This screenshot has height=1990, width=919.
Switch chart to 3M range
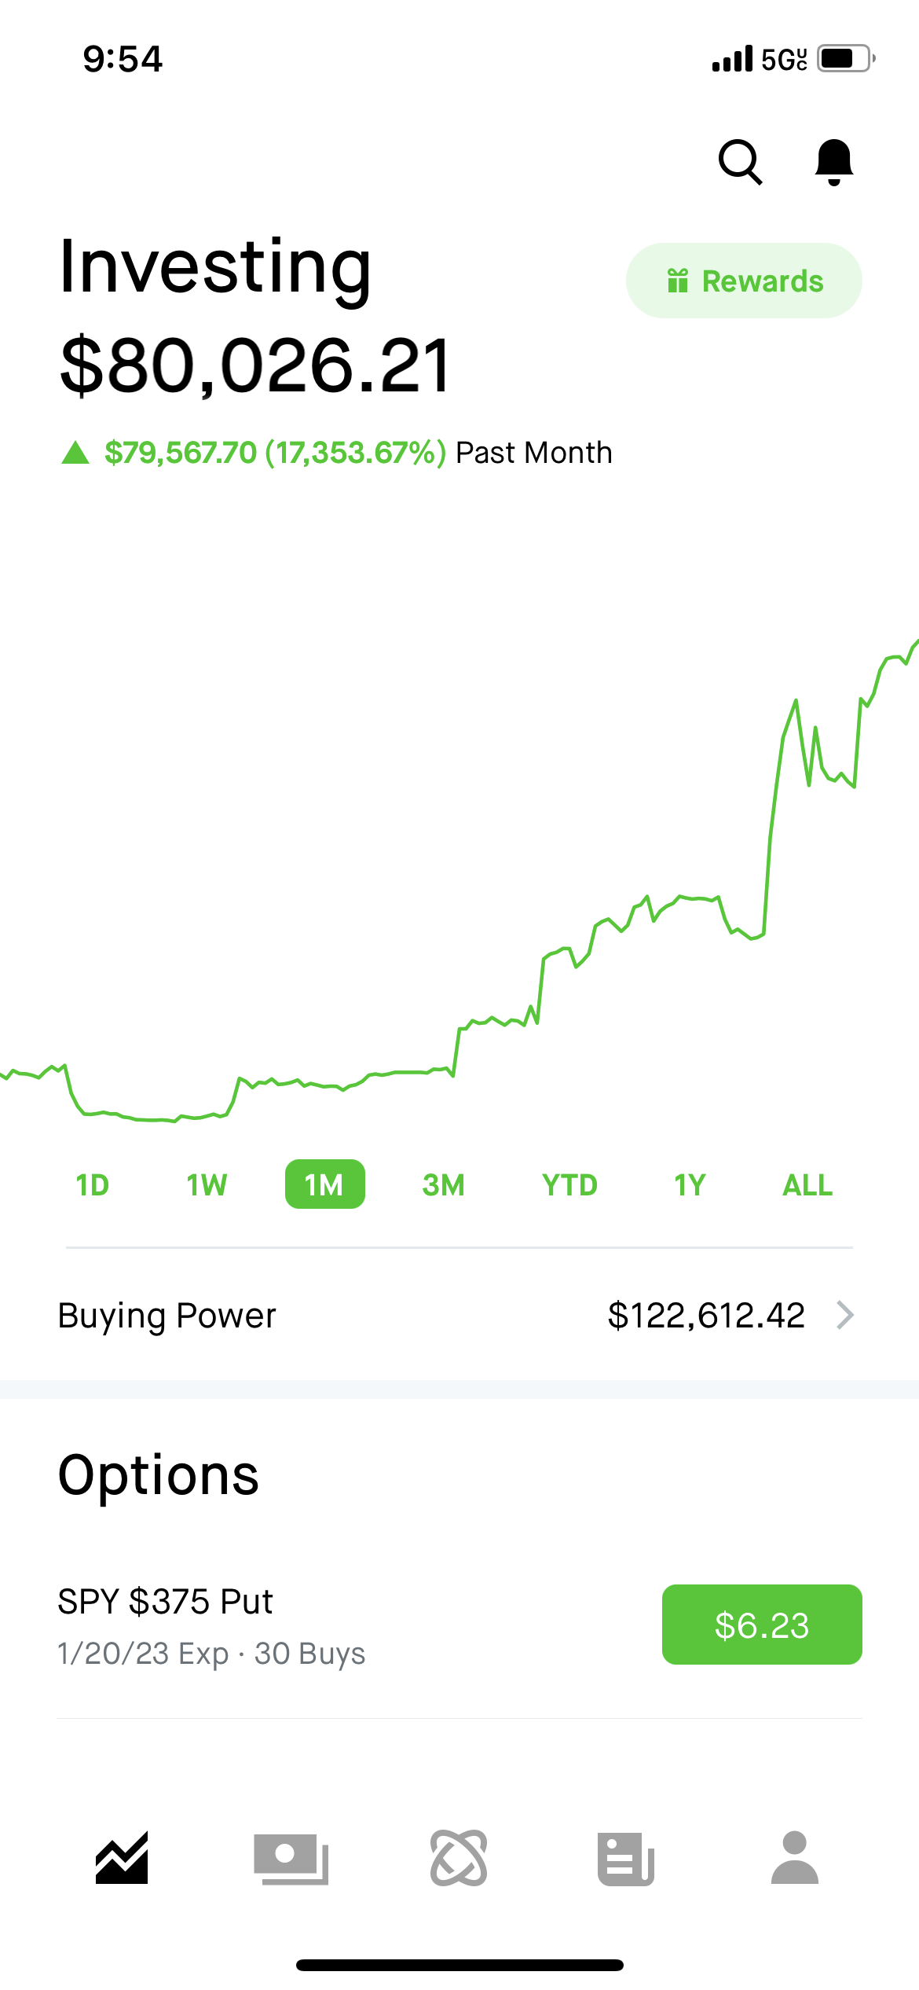click(x=443, y=1184)
